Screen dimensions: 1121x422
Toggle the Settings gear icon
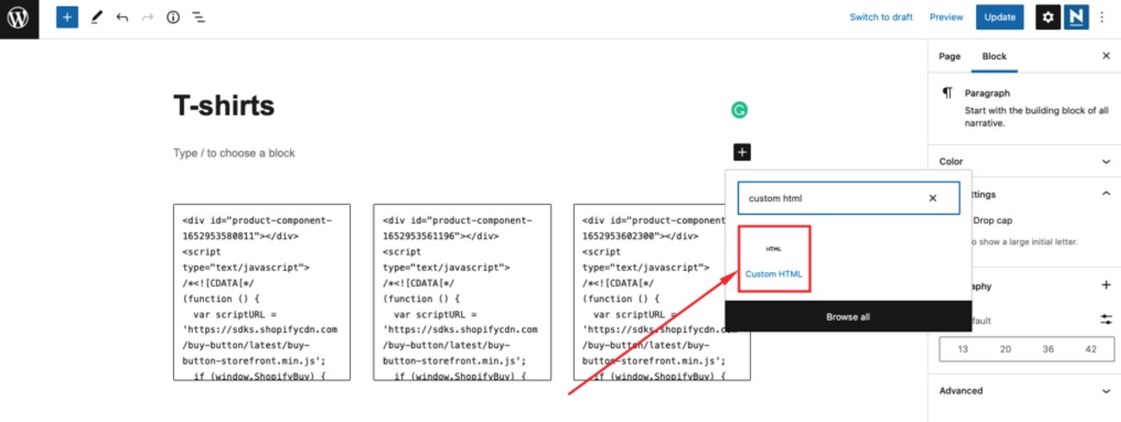(x=1048, y=17)
